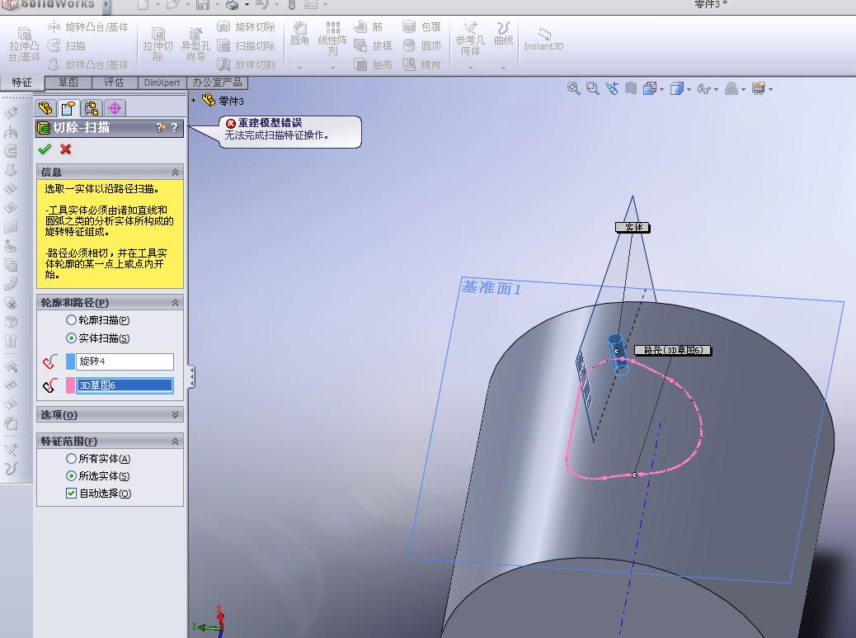Click the 放样切割 lofted cut tool

[x=247, y=64]
